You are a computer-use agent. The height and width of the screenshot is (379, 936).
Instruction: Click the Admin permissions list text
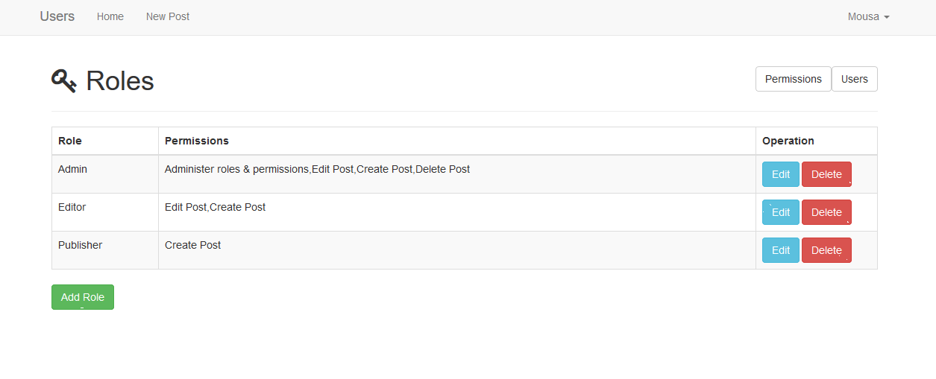pyautogui.click(x=317, y=169)
